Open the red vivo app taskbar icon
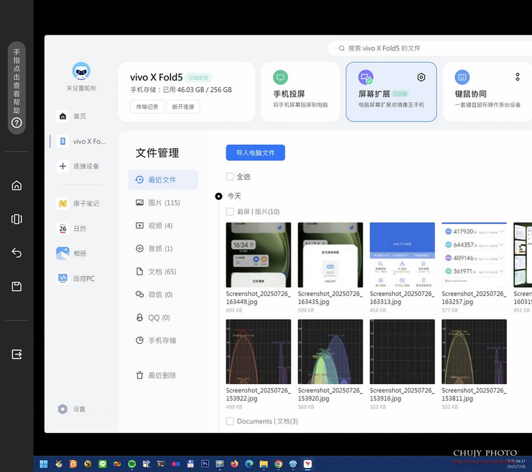The width and height of the screenshot is (532, 472). (x=308, y=464)
